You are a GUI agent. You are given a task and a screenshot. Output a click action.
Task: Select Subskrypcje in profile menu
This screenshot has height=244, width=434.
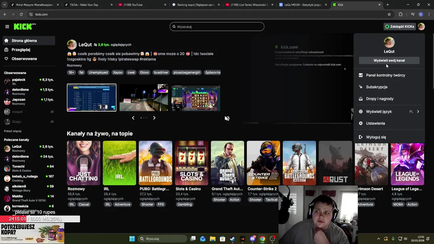[x=389, y=87]
